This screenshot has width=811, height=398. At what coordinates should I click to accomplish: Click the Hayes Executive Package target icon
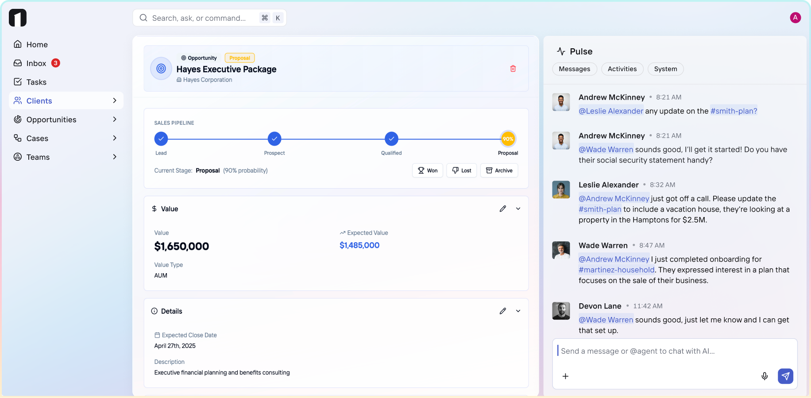pos(161,69)
